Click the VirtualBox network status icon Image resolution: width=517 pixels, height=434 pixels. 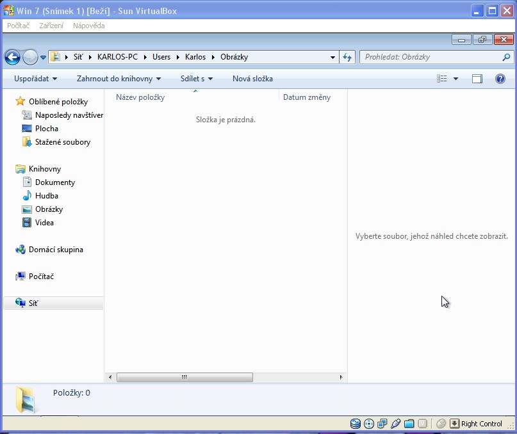point(382,424)
